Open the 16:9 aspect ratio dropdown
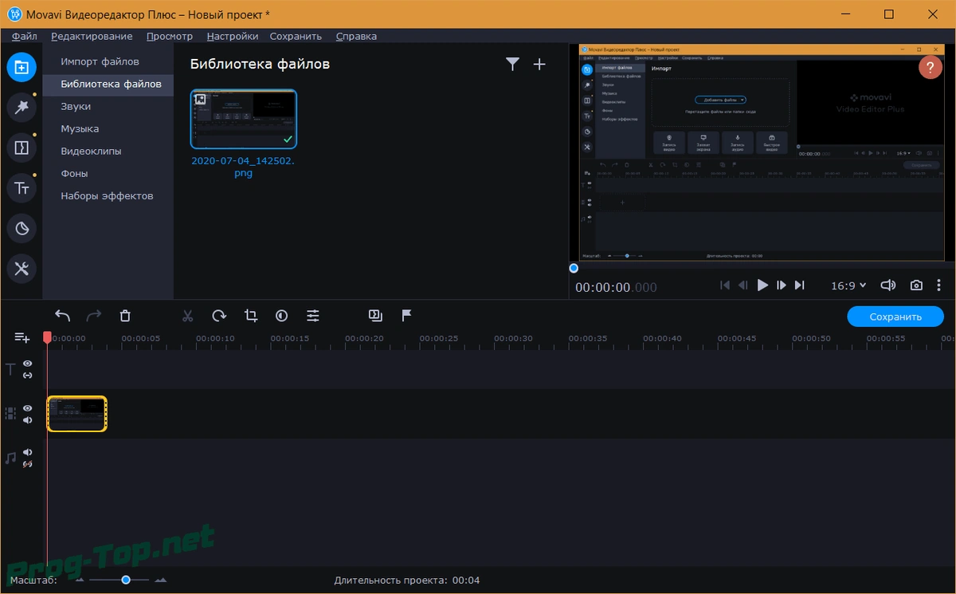 point(848,285)
